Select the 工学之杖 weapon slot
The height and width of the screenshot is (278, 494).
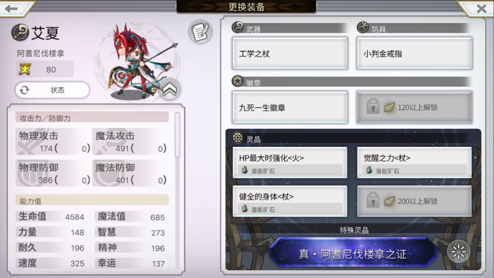(290, 53)
